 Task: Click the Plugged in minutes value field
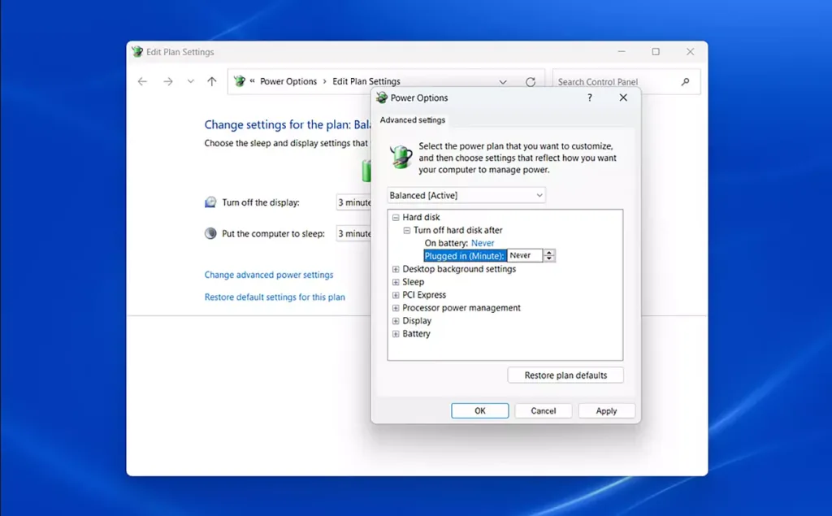(525, 255)
